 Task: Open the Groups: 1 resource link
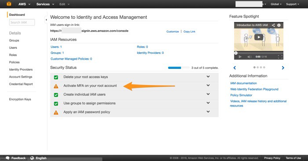pyautogui.click(x=57, y=53)
